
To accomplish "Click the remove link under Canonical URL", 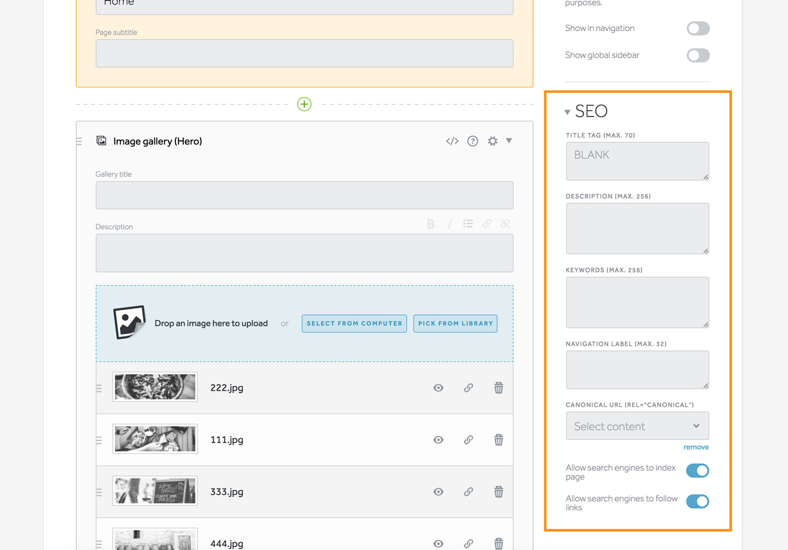I will pyautogui.click(x=696, y=447).
